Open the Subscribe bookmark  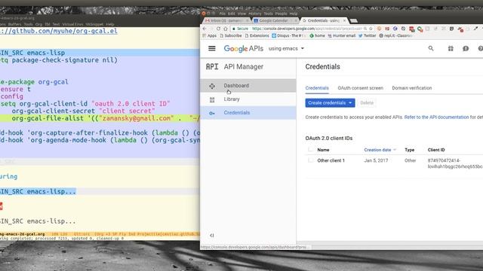(x=230, y=35)
